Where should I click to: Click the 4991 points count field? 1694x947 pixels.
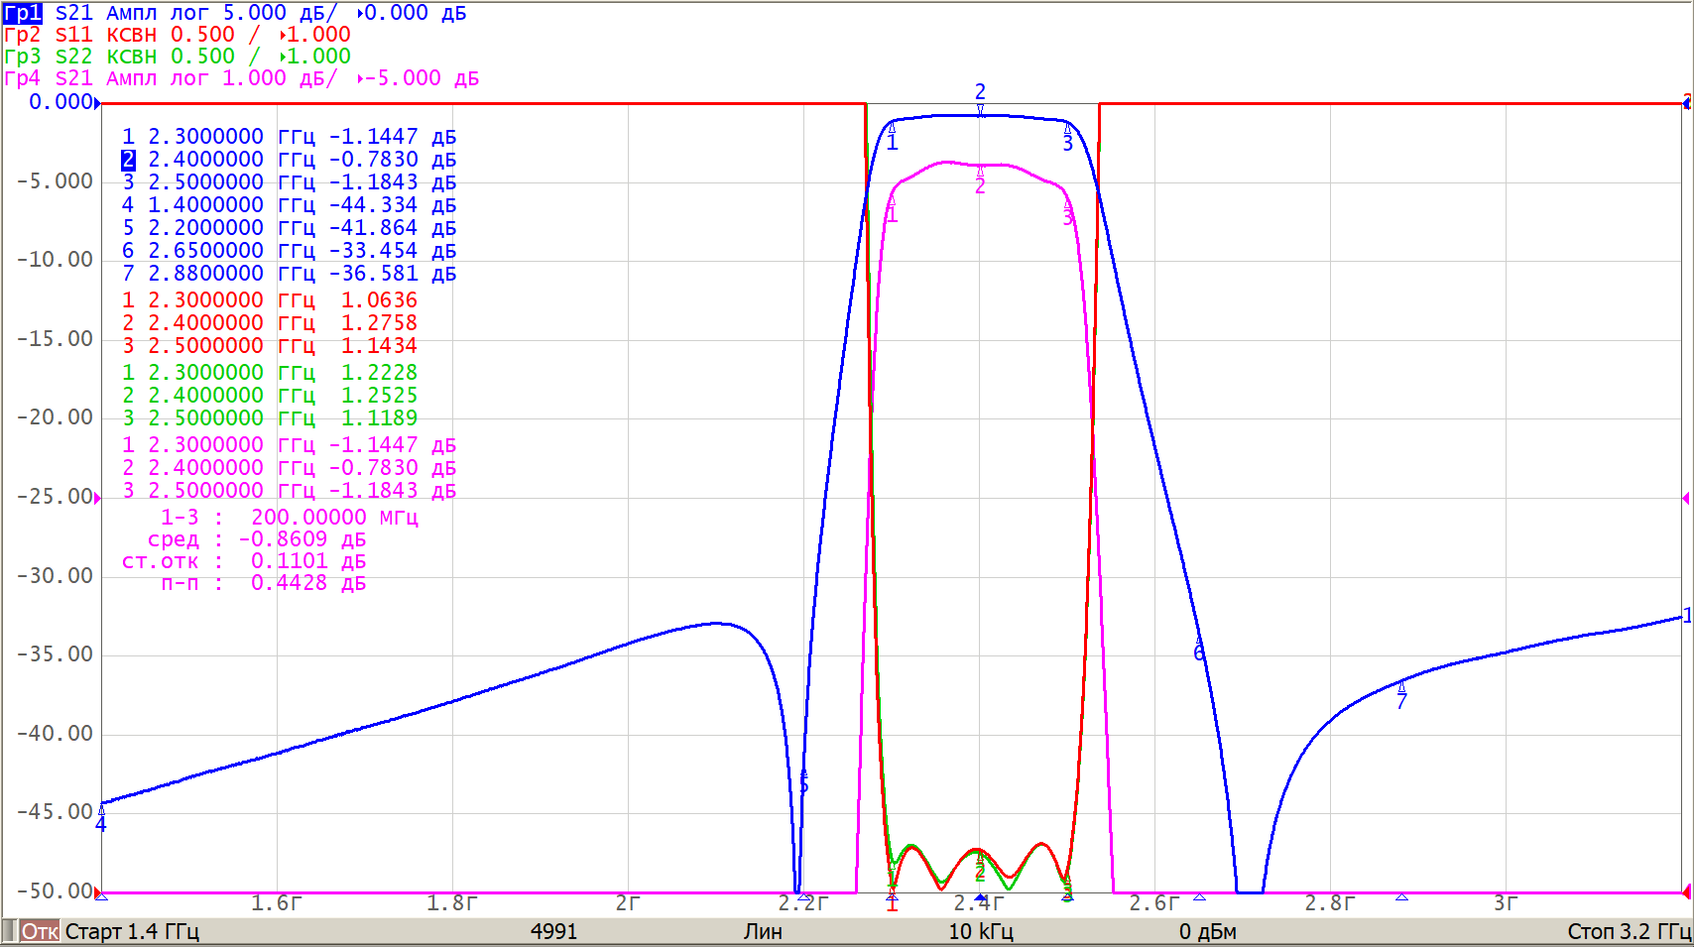pyautogui.click(x=553, y=932)
